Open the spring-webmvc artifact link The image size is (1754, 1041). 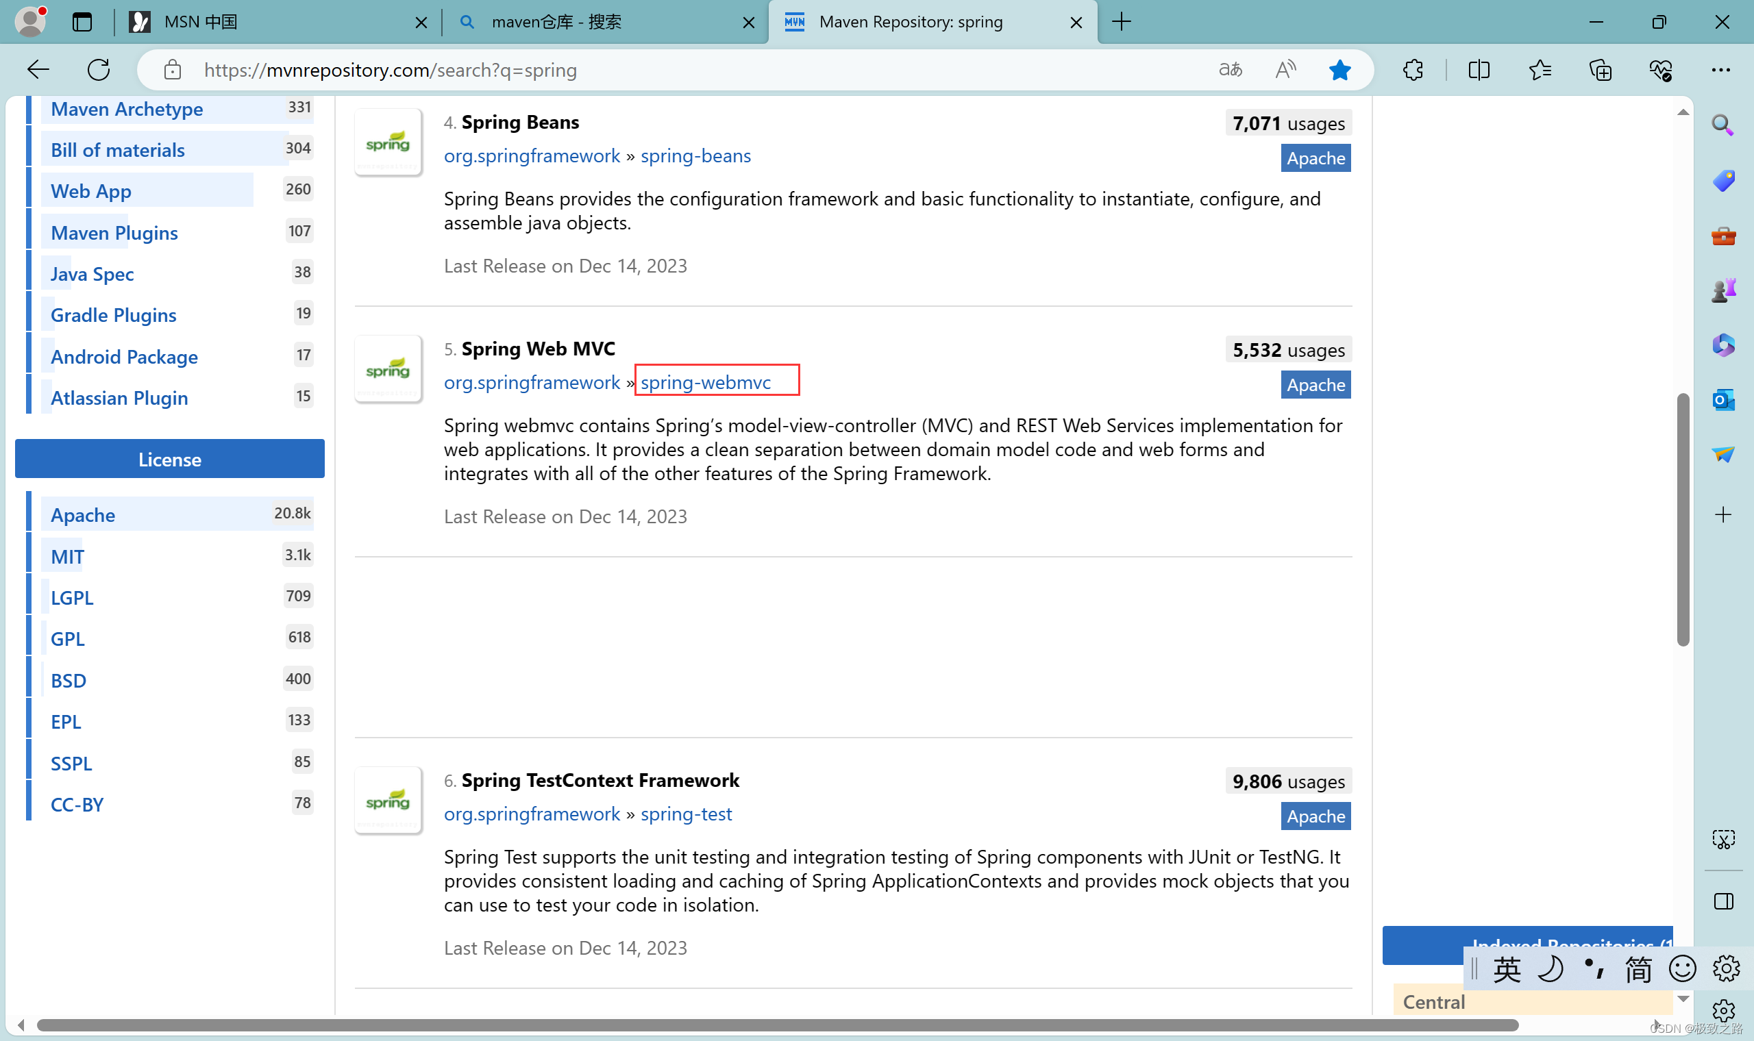(705, 382)
